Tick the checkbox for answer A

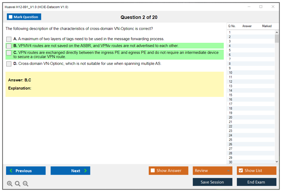click(x=9, y=39)
